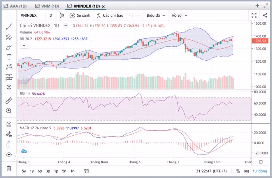Select the text annotation tool
This screenshot has width=272, height=178.
[x=9, y=57]
